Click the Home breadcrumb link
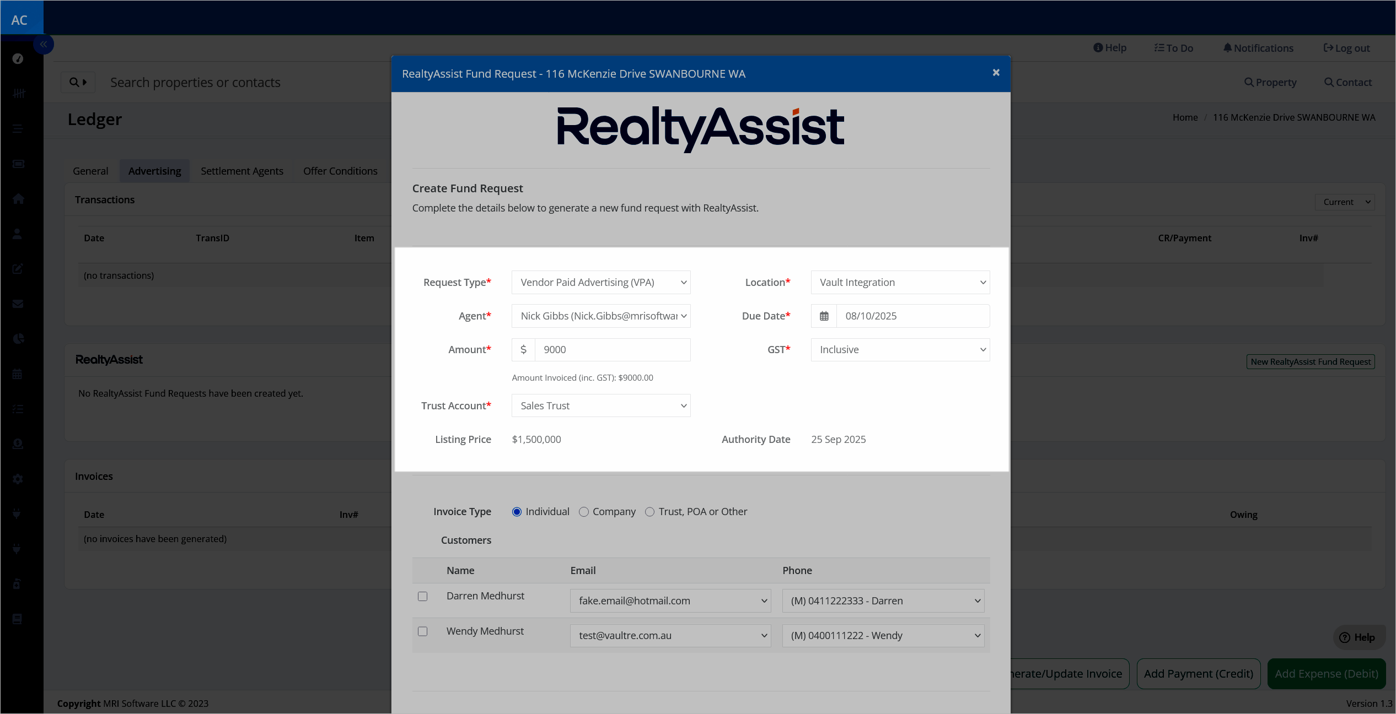Viewport: 1396px width, 714px height. click(1185, 117)
